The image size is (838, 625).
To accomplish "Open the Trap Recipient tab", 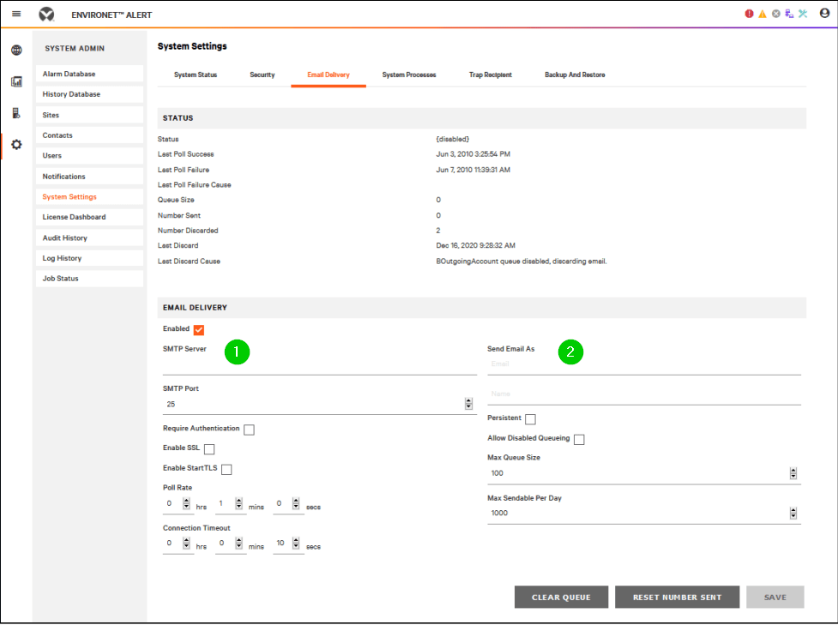I will [490, 75].
